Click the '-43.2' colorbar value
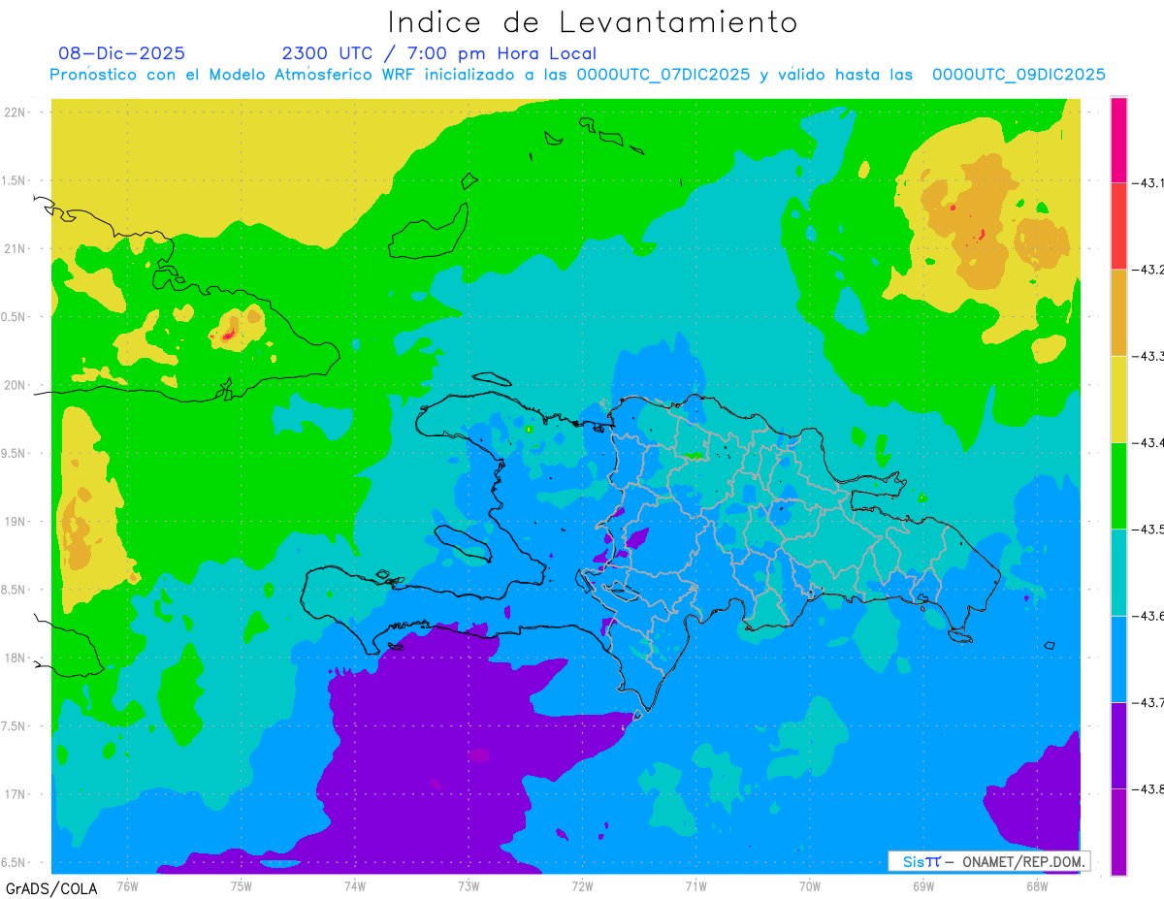Viewport: 1164px width, 899px height. tap(1149, 270)
